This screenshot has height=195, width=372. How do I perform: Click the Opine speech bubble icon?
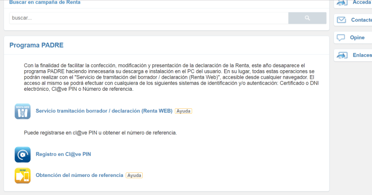pos(341,38)
